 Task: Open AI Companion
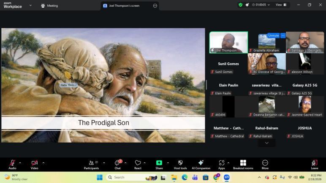[x=201, y=164]
